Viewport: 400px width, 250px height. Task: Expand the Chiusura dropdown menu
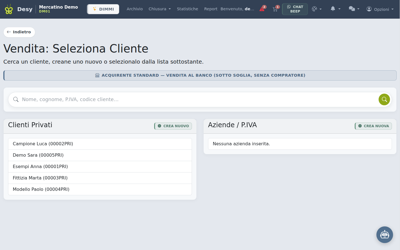160,9
